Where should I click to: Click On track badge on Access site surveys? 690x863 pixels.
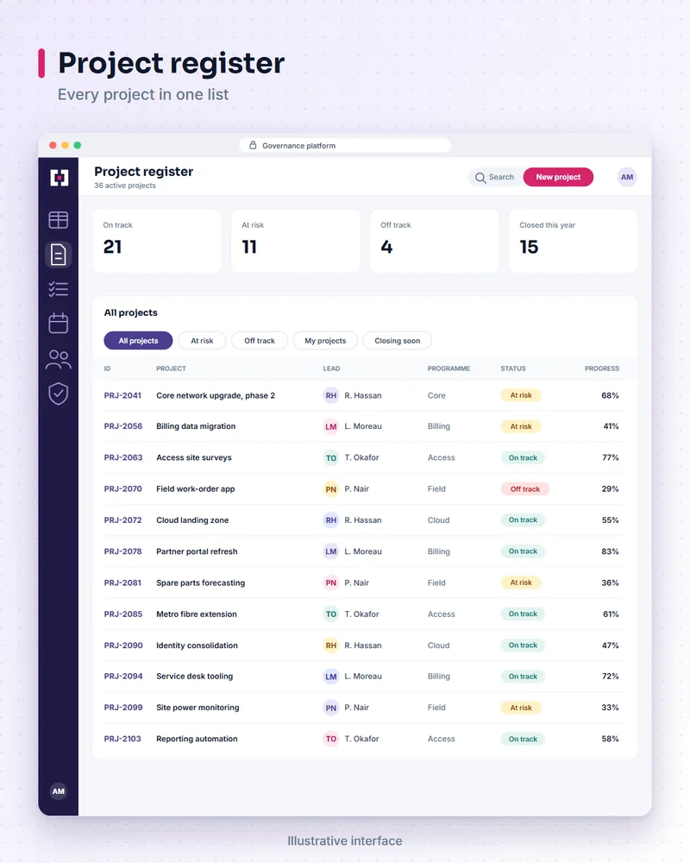pos(523,458)
